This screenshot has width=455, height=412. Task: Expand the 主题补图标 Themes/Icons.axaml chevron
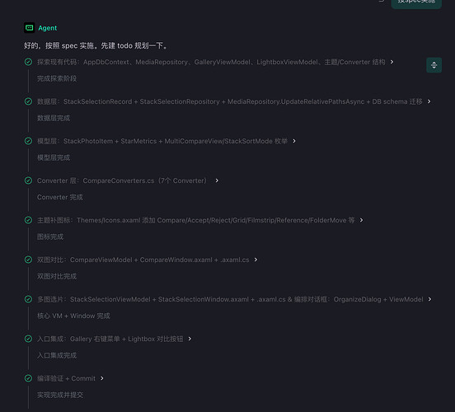tap(361, 220)
